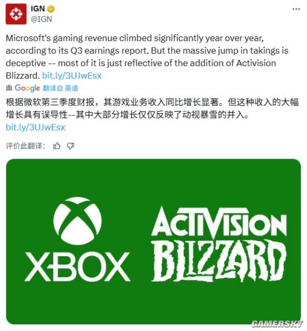
Task: Click the '翻译自 英语' translation source link
Action: (61, 88)
